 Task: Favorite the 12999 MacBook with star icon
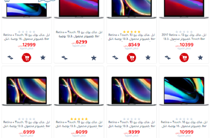click(43, 58)
